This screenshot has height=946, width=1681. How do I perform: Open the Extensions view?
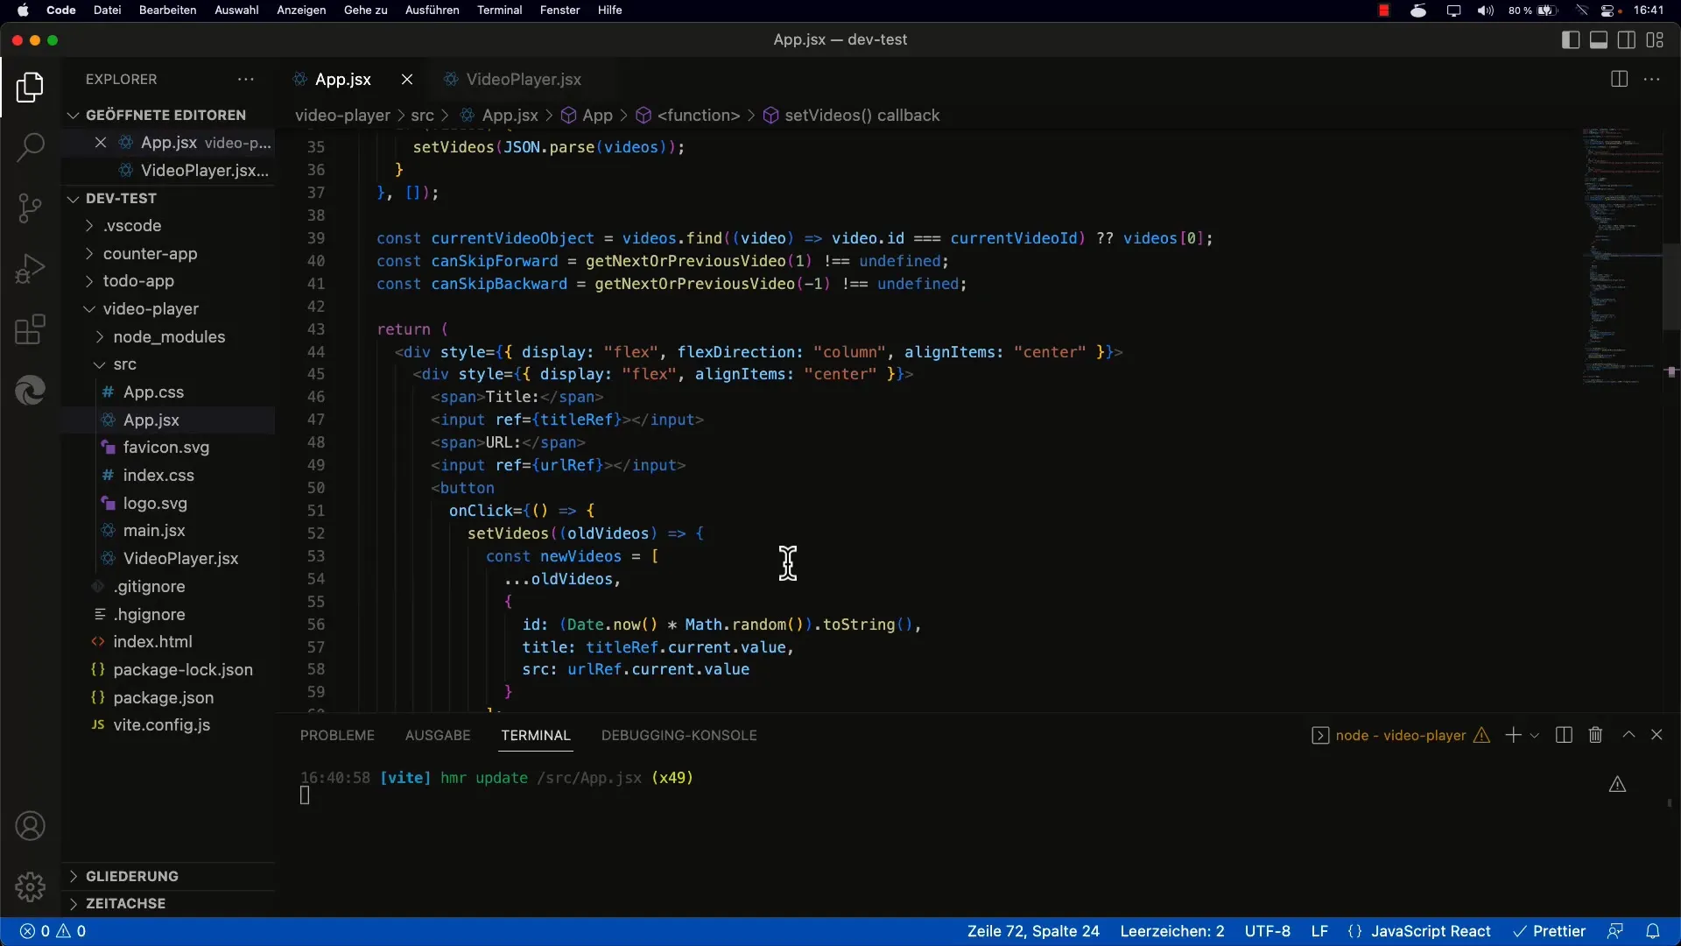pyautogui.click(x=30, y=330)
